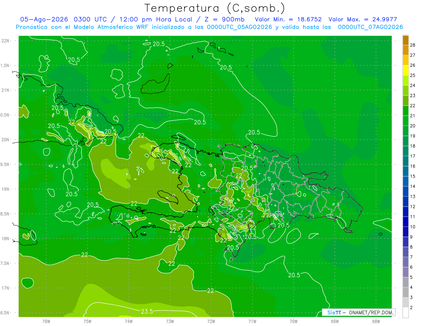Click the "68W" longitude axis label

(376, 321)
